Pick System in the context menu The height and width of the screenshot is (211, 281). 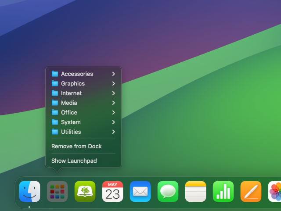pos(83,122)
